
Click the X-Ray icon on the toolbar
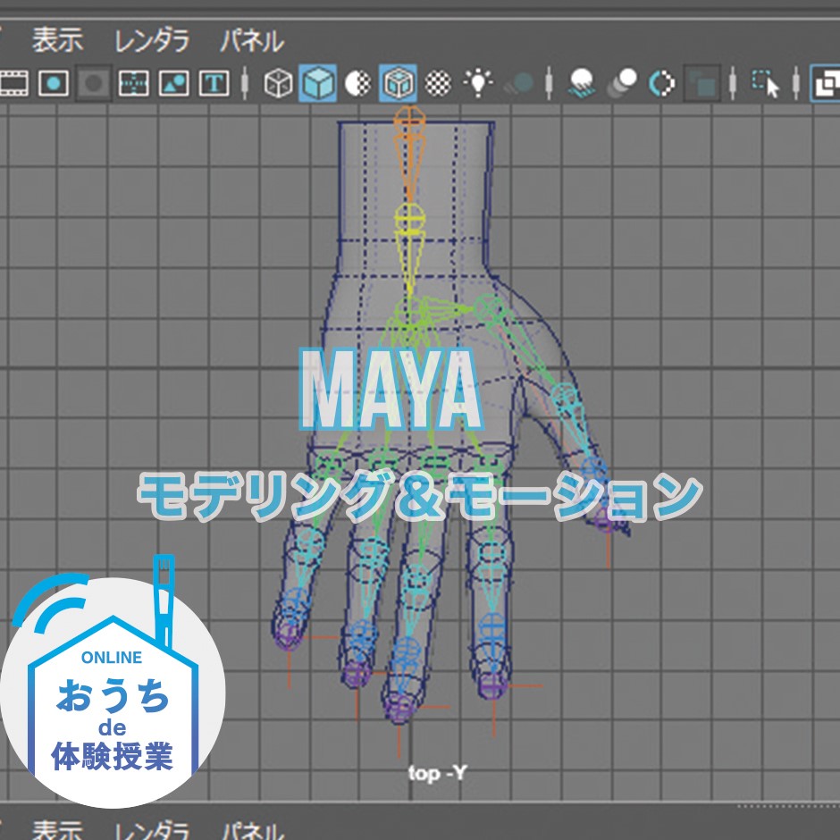826,84
